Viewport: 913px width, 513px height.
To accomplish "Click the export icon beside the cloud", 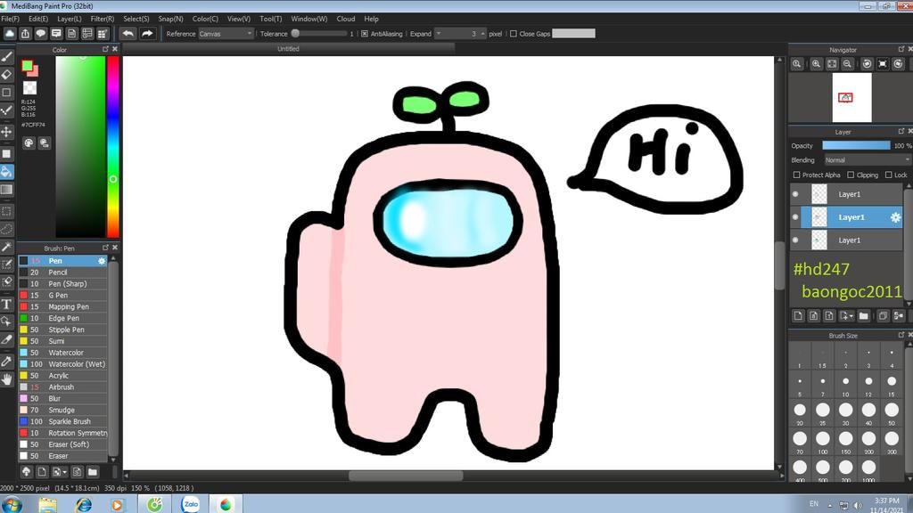I will click(26, 34).
